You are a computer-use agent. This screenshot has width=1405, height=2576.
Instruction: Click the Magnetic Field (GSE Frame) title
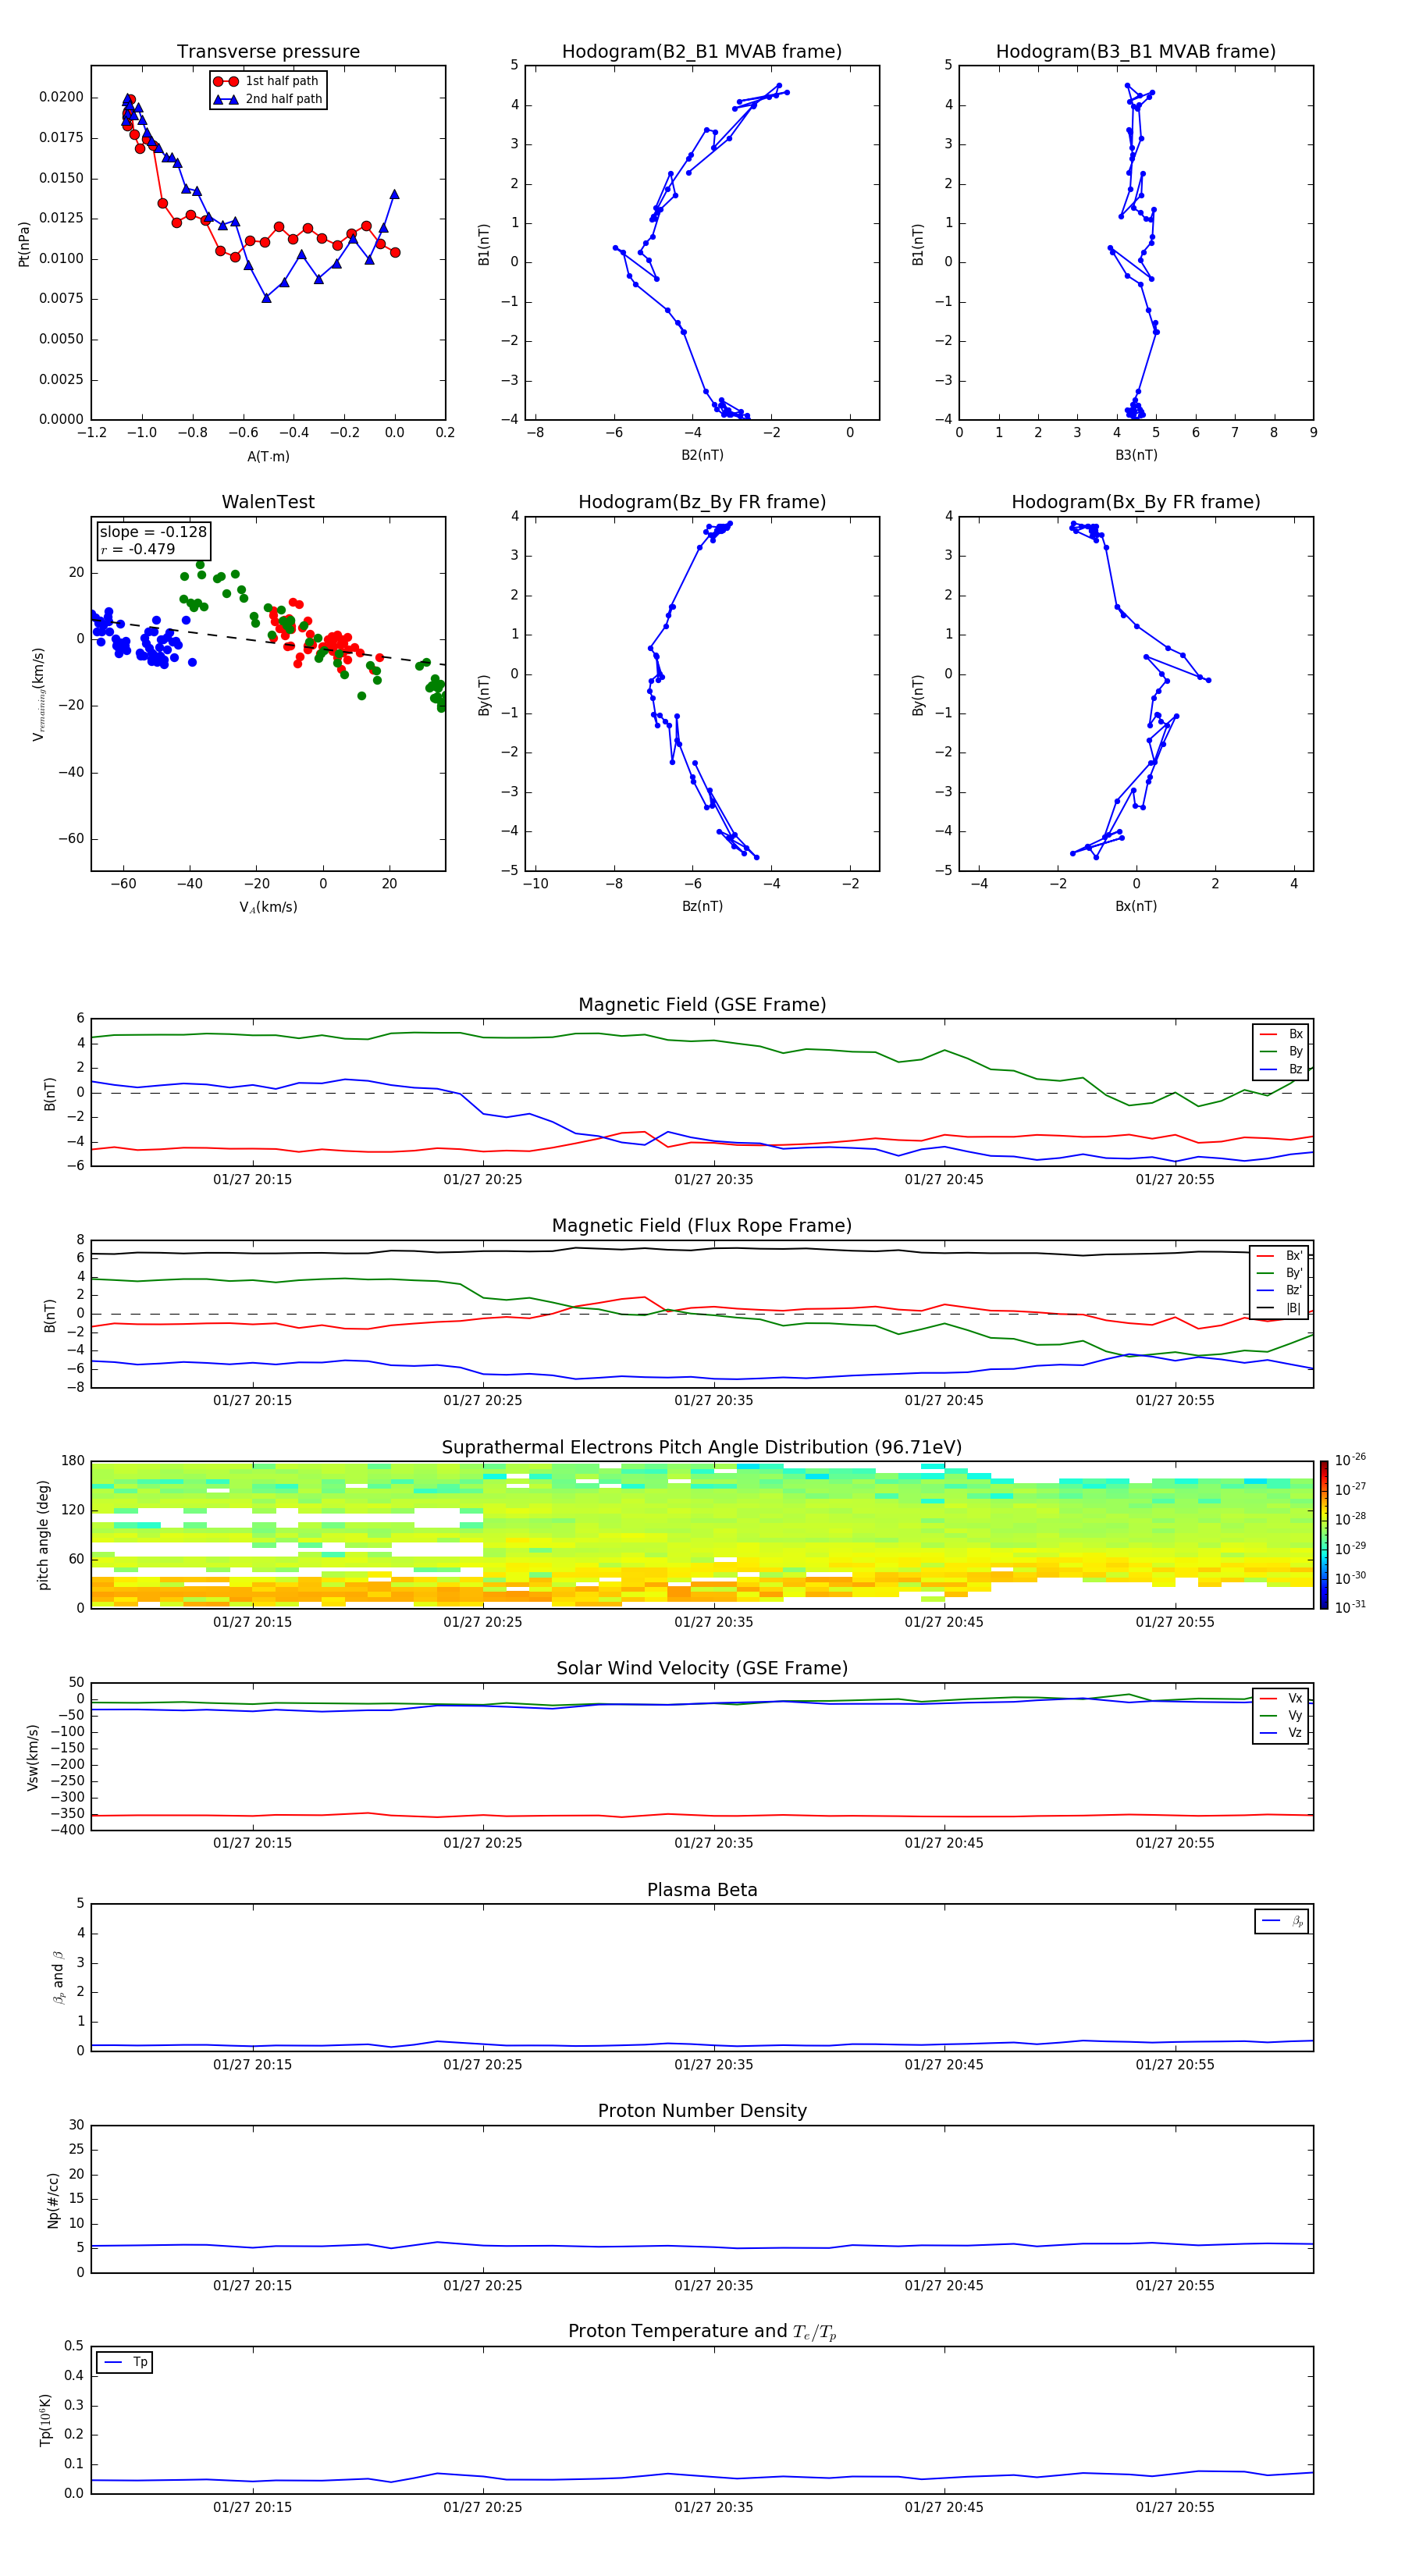click(x=702, y=1005)
